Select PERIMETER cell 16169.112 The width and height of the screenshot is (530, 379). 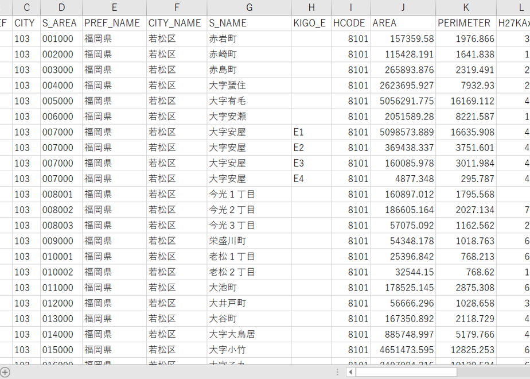point(466,101)
